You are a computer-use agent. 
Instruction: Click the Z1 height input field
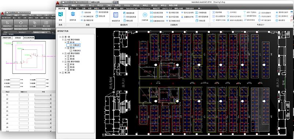click(24, 95)
